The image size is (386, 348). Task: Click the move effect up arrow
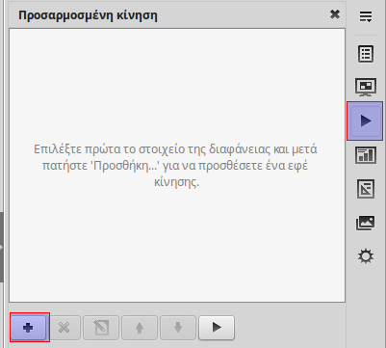click(x=140, y=328)
